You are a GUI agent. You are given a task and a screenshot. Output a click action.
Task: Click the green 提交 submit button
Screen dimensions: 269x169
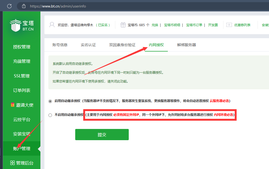(x=102, y=135)
